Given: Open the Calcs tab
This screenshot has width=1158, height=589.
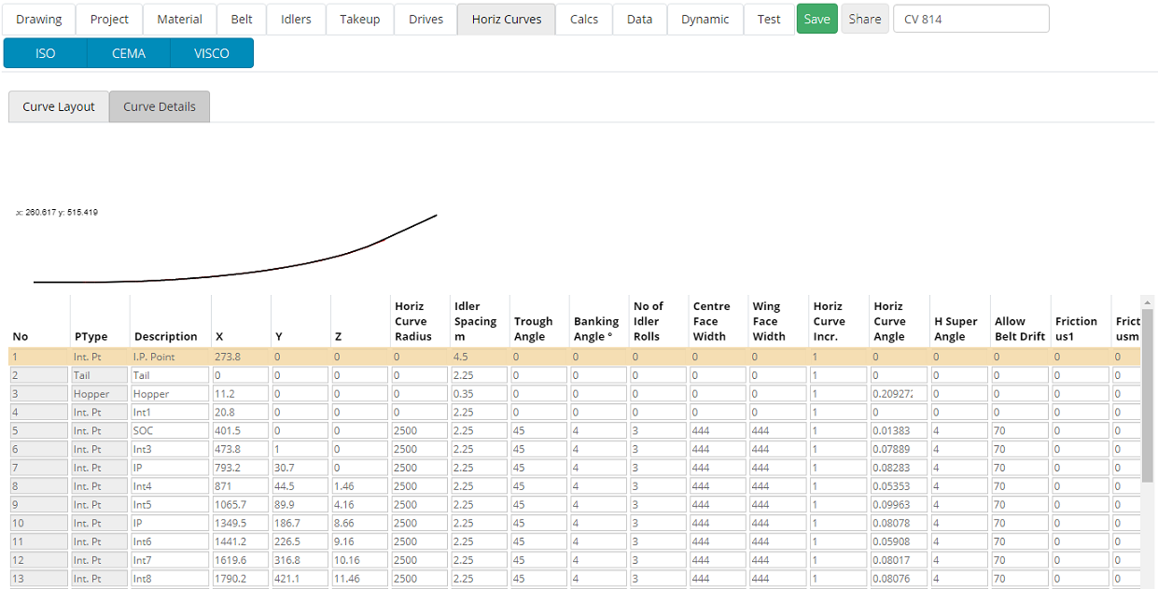Looking at the screenshot, I should (584, 19).
